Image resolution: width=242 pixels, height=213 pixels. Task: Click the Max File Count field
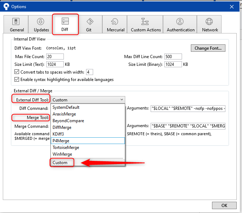[x=55, y=57]
